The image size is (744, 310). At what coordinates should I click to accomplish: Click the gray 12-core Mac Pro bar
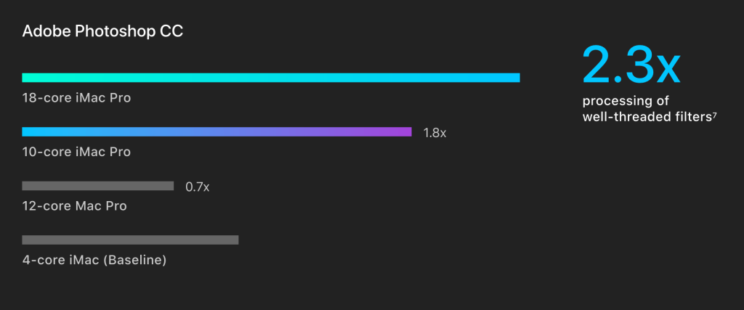97,186
